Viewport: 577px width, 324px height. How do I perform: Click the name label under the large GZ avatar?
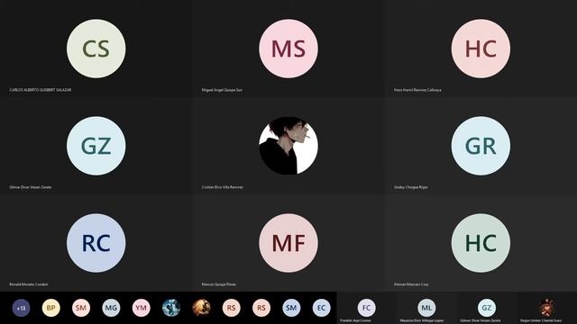30,187
